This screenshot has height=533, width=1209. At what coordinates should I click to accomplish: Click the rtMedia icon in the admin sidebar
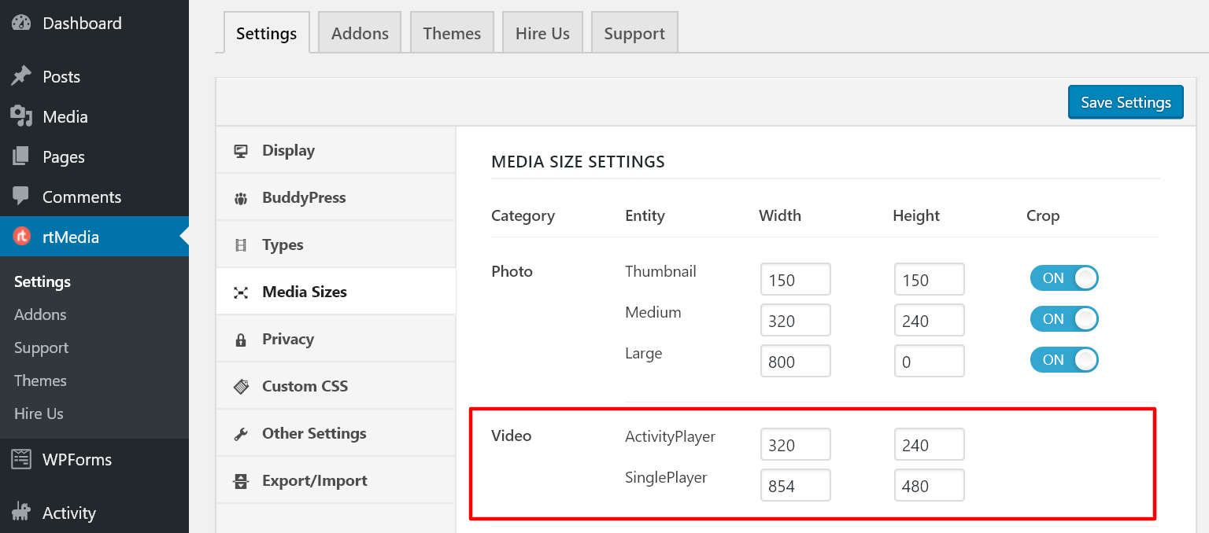(x=21, y=236)
